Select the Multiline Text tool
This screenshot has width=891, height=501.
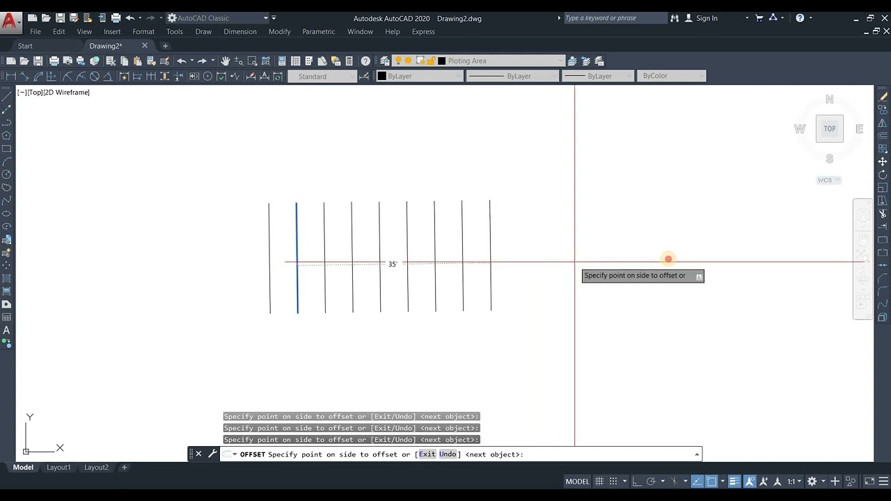pos(6,331)
